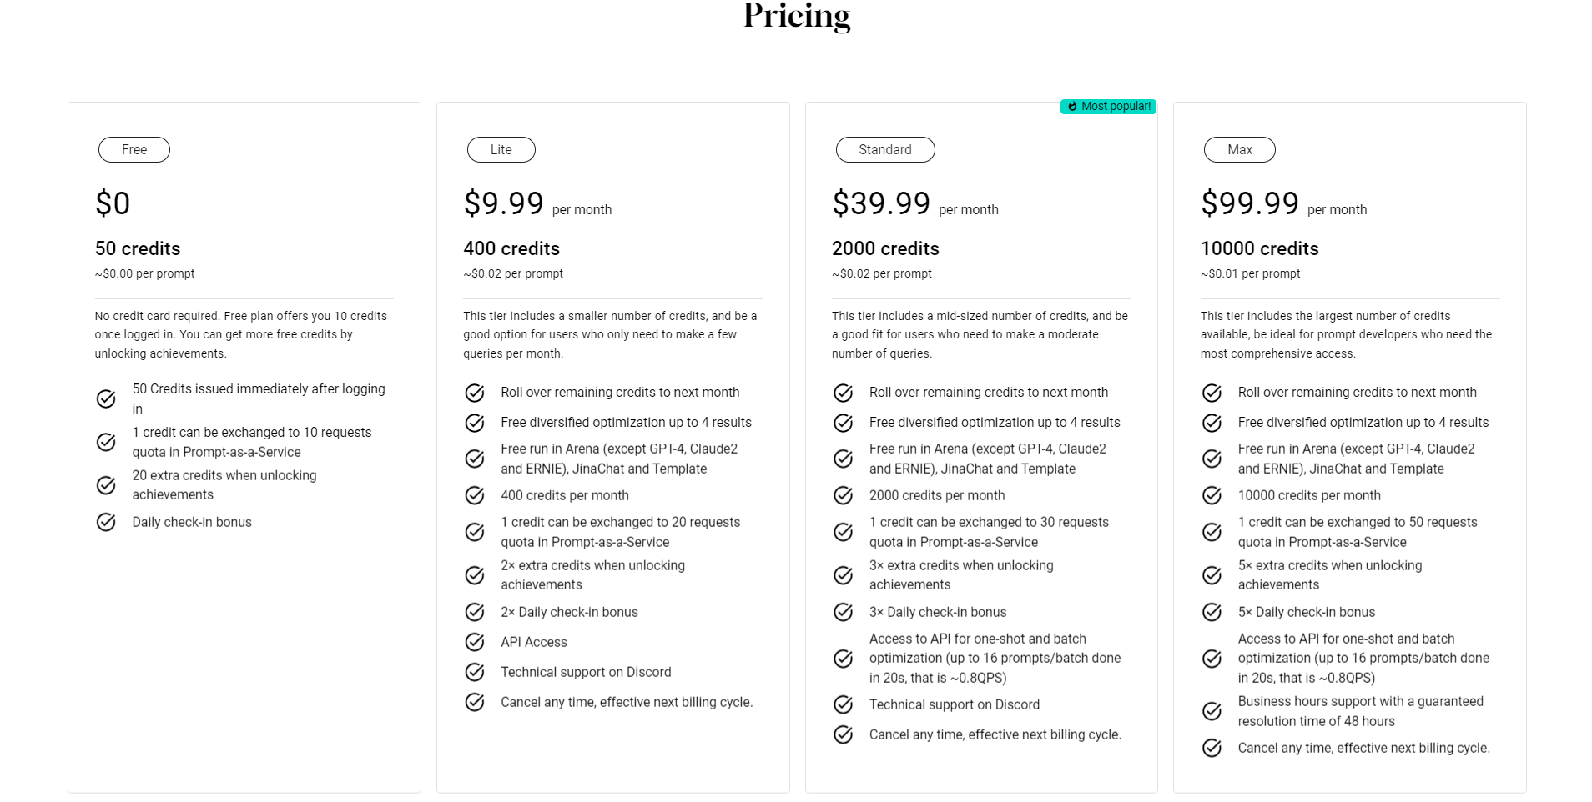Click the check icon beside "5× Daily check-in bonus"
Screen dimensions: 1592x802
(1212, 612)
